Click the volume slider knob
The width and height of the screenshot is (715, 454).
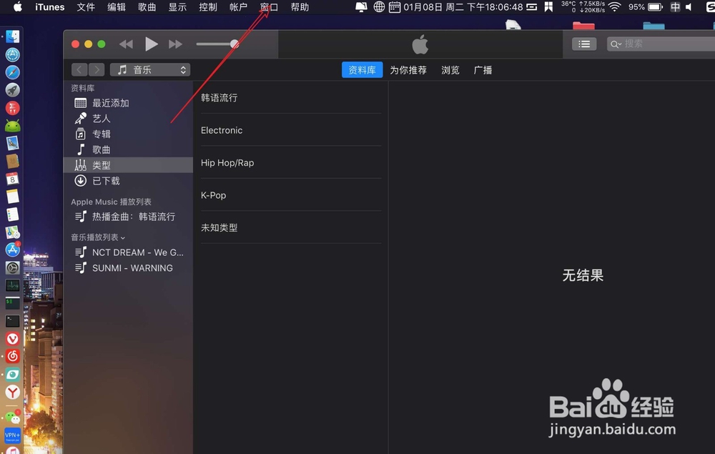235,44
